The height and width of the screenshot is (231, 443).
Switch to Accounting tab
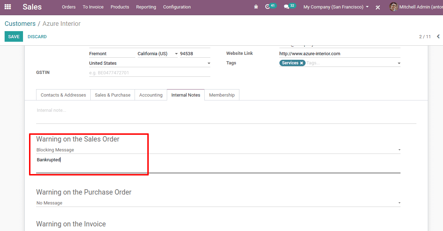[151, 95]
